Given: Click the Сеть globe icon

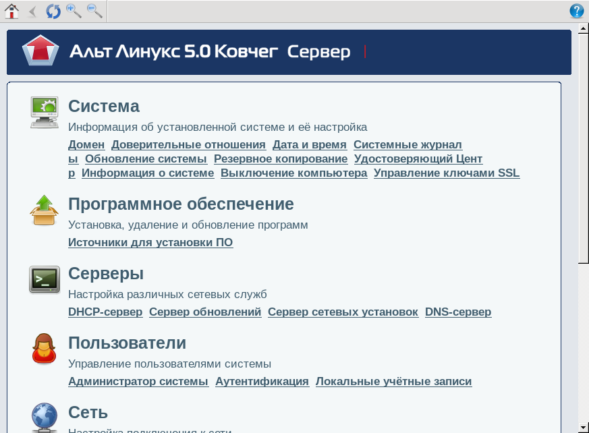Looking at the screenshot, I should pyautogui.click(x=45, y=416).
